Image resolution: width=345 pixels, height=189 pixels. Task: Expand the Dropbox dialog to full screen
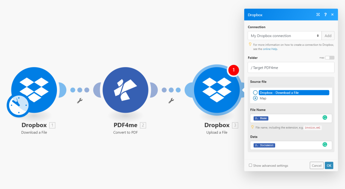[318, 15]
